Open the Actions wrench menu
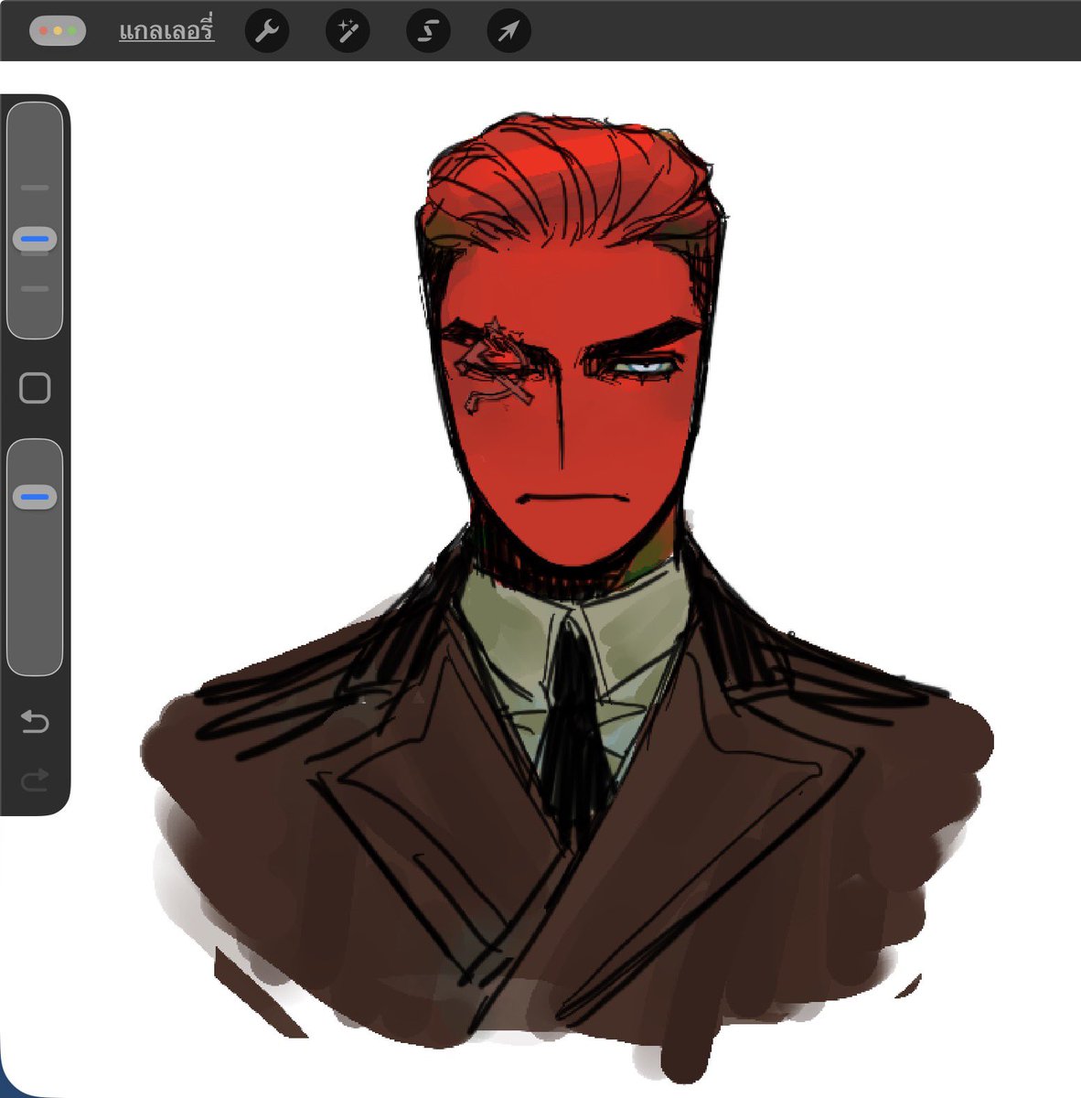This screenshot has height=1098, width=1081. pos(267,32)
